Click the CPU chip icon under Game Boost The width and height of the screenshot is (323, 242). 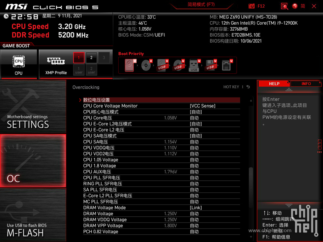coord(18,61)
